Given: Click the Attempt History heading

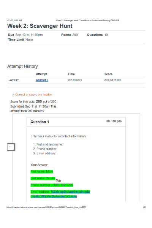Looking at the screenshot, I should (22, 66).
